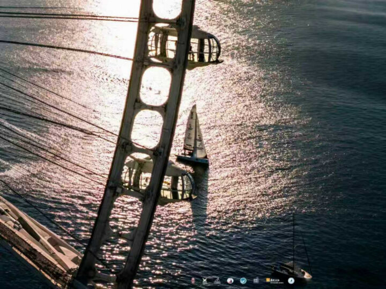The height and width of the screenshot is (289, 386).
Task: Open the round white badge with red sail
Action: coord(230,280)
